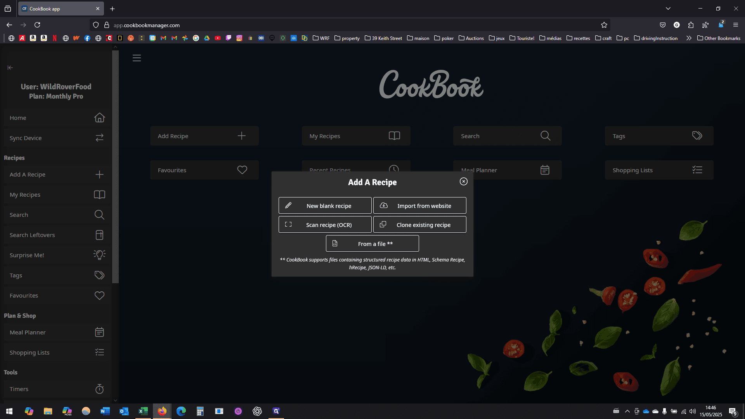Open Word from the taskbar
Screen dimensions: 745x419
(105, 411)
